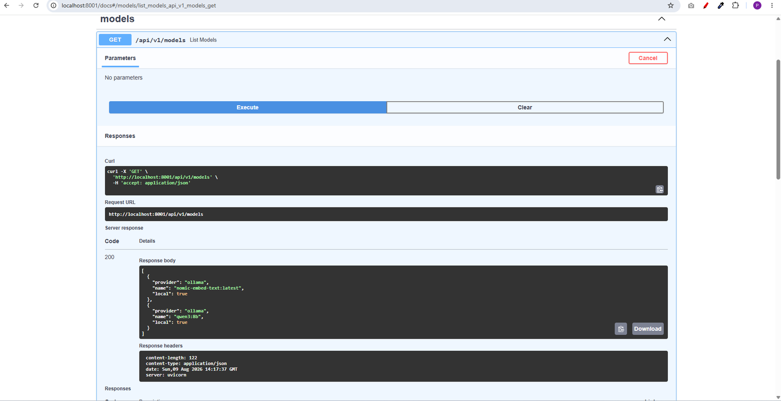The height and width of the screenshot is (401, 781).
Task: Click the content-length: 122 header line
Action: tap(171, 358)
